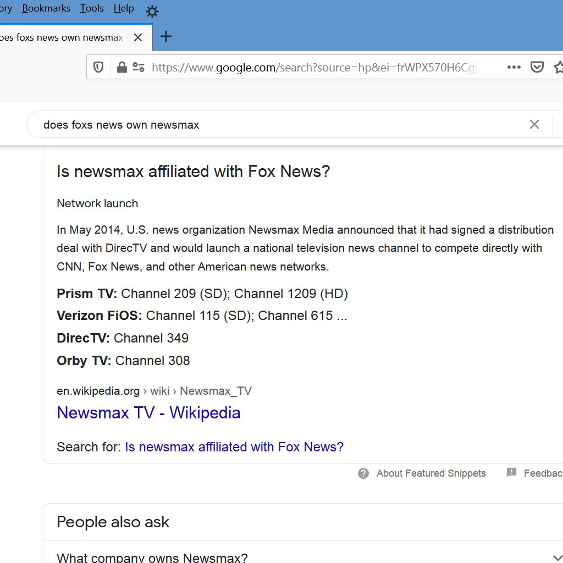Click the tracking protection shield icon
563x563 pixels.
pyautogui.click(x=98, y=67)
